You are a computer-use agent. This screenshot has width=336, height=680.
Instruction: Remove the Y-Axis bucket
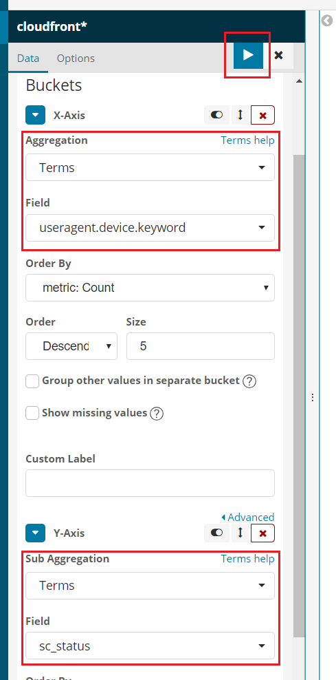coord(262,533)
